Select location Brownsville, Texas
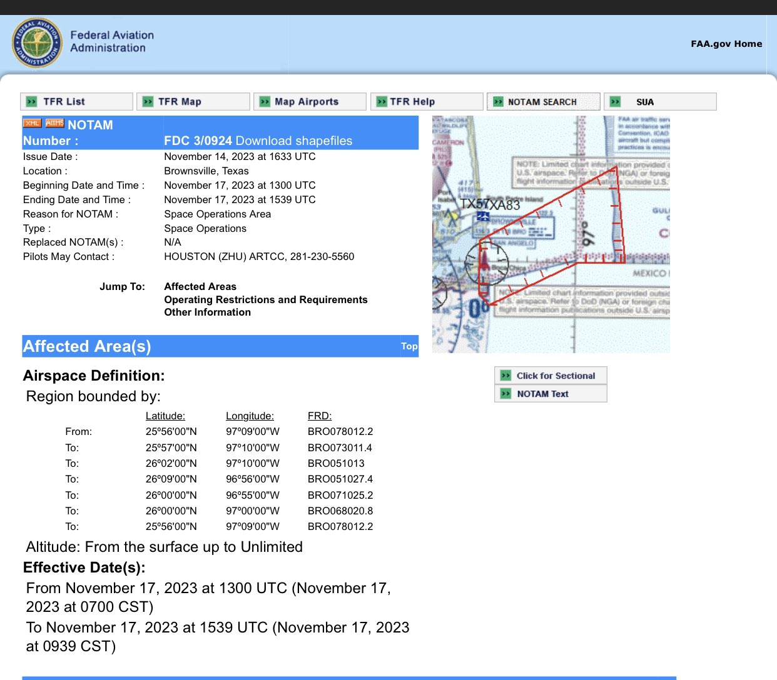 206,171
